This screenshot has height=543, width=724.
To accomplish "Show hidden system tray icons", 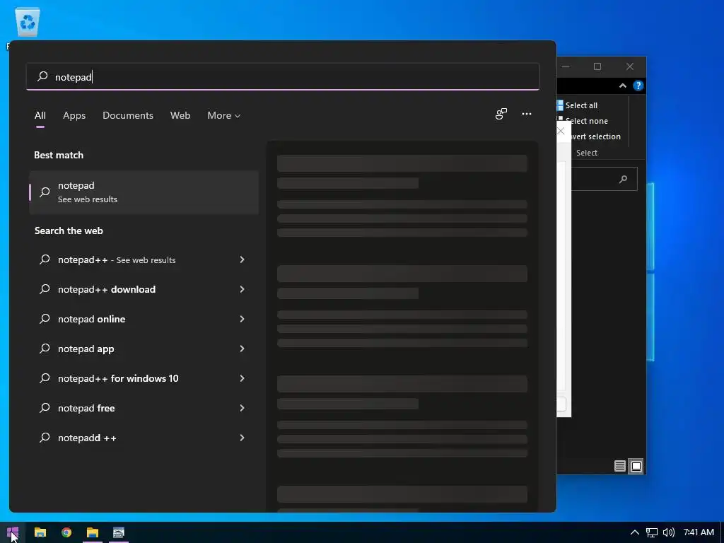I will (x=635, y=532).
